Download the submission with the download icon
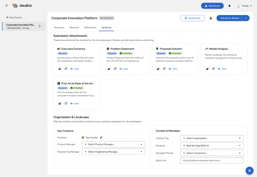Image resolution: width=257 pixels, height=177 pixels. [211, 18]
